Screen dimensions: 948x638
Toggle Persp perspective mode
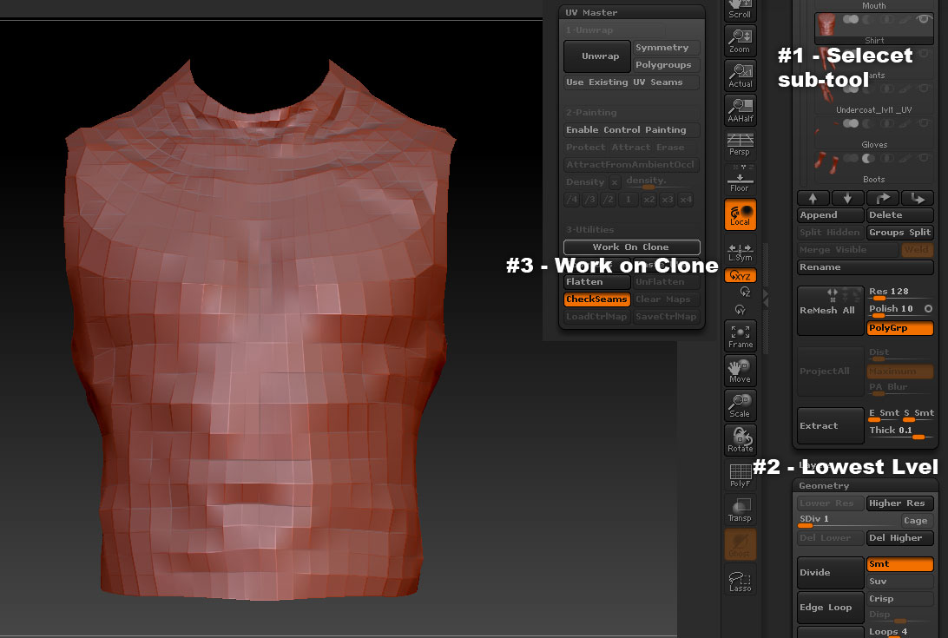(x=740, y=145)
